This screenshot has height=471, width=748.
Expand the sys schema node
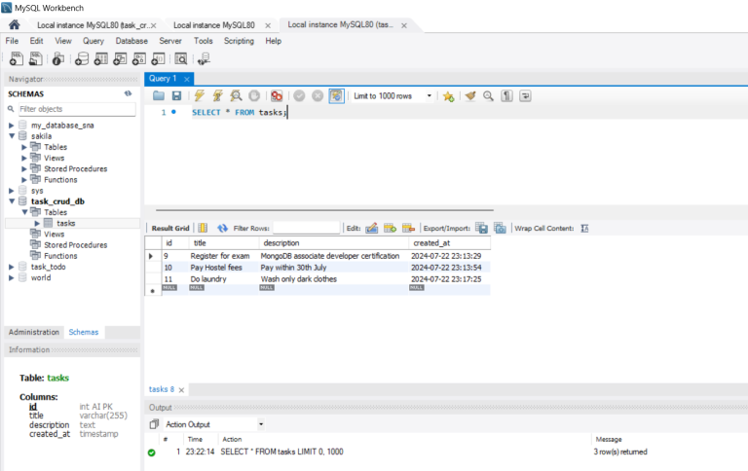[x=12, y=191]
